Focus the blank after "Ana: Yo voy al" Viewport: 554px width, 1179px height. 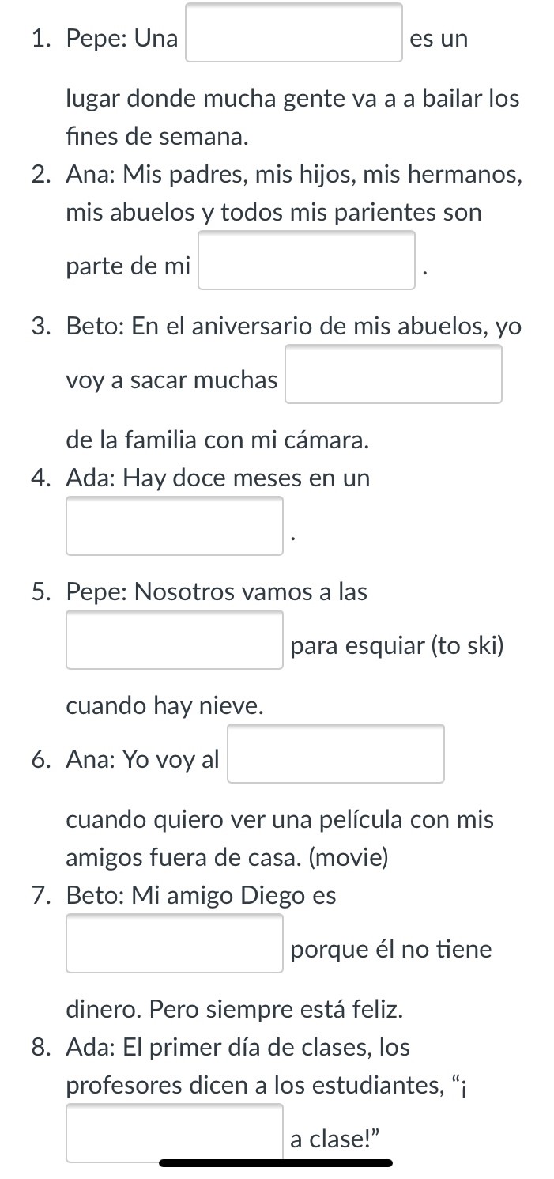point(336,754)
